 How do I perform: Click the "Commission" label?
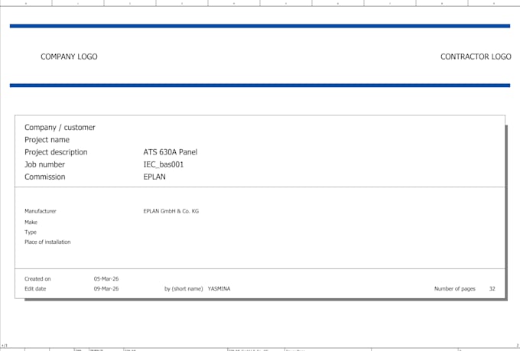tap(45, 177)
